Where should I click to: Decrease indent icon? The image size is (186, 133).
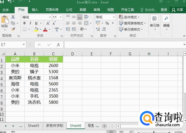pos(68,29)
